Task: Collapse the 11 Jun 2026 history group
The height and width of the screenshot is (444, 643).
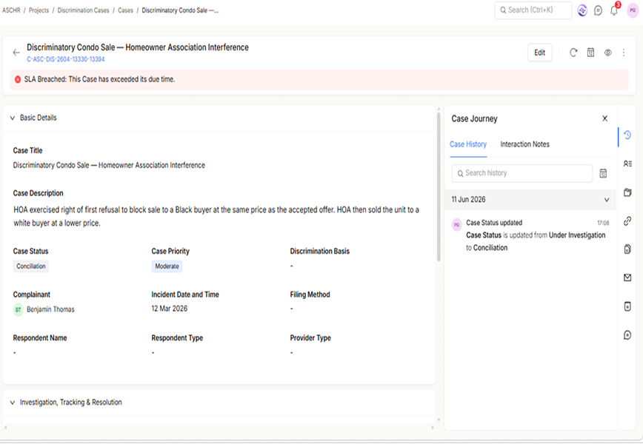Action: click(x=607, y=200)
